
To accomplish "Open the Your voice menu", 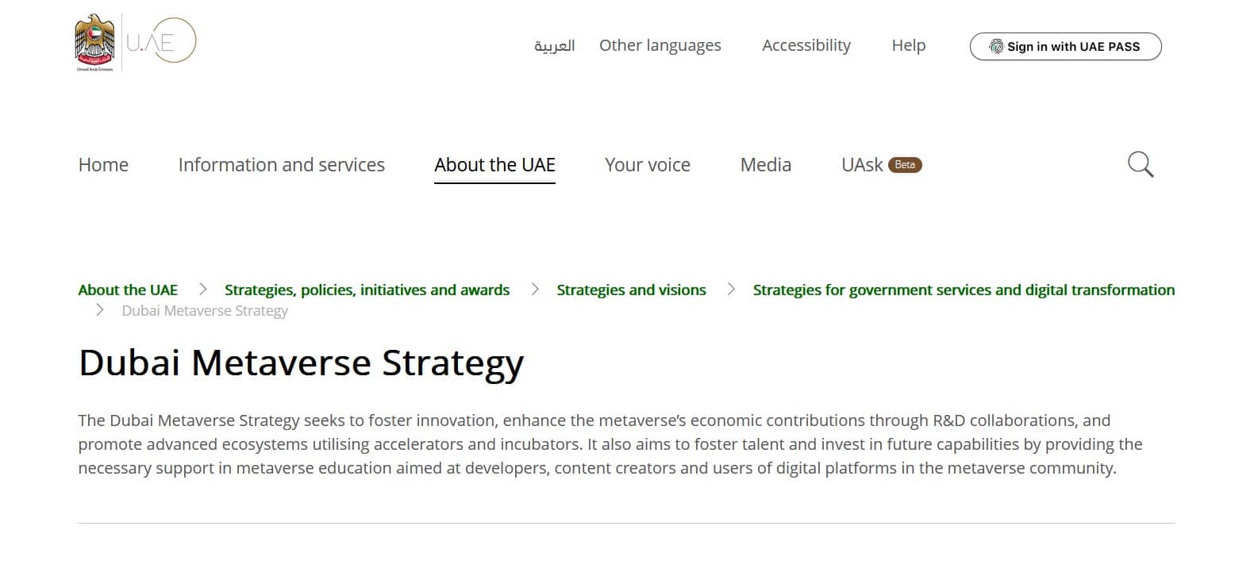I will 647,165.
